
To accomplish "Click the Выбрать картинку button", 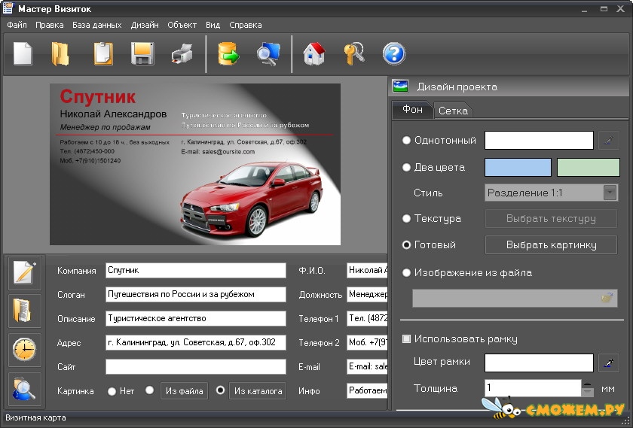I will tap(551, 244).
